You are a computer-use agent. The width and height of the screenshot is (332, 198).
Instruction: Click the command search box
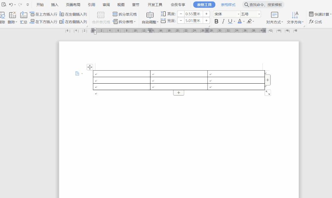click(263, 5)
